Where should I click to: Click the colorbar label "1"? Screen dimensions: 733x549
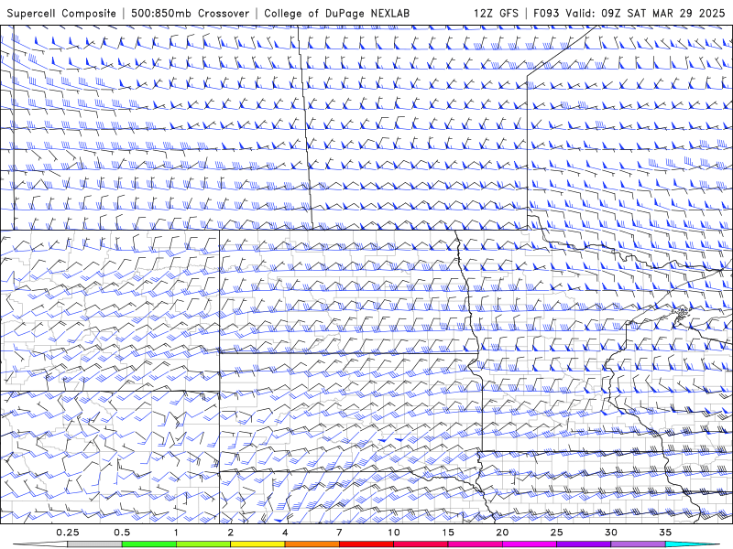(176, 533)
